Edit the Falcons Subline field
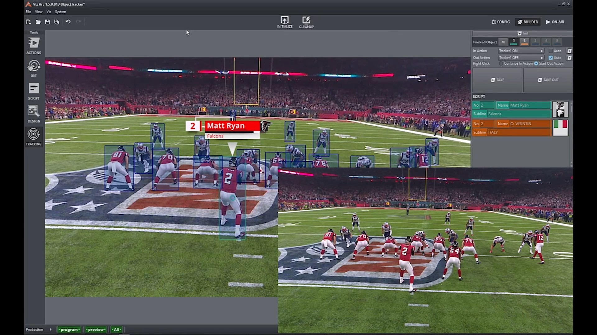Image resolution: width=597 pixels, height=335 pixels. 519,114
